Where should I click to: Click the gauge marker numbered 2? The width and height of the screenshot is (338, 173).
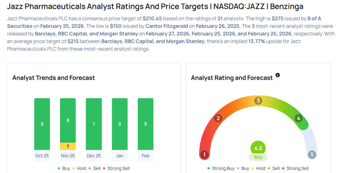pos(218,118)
